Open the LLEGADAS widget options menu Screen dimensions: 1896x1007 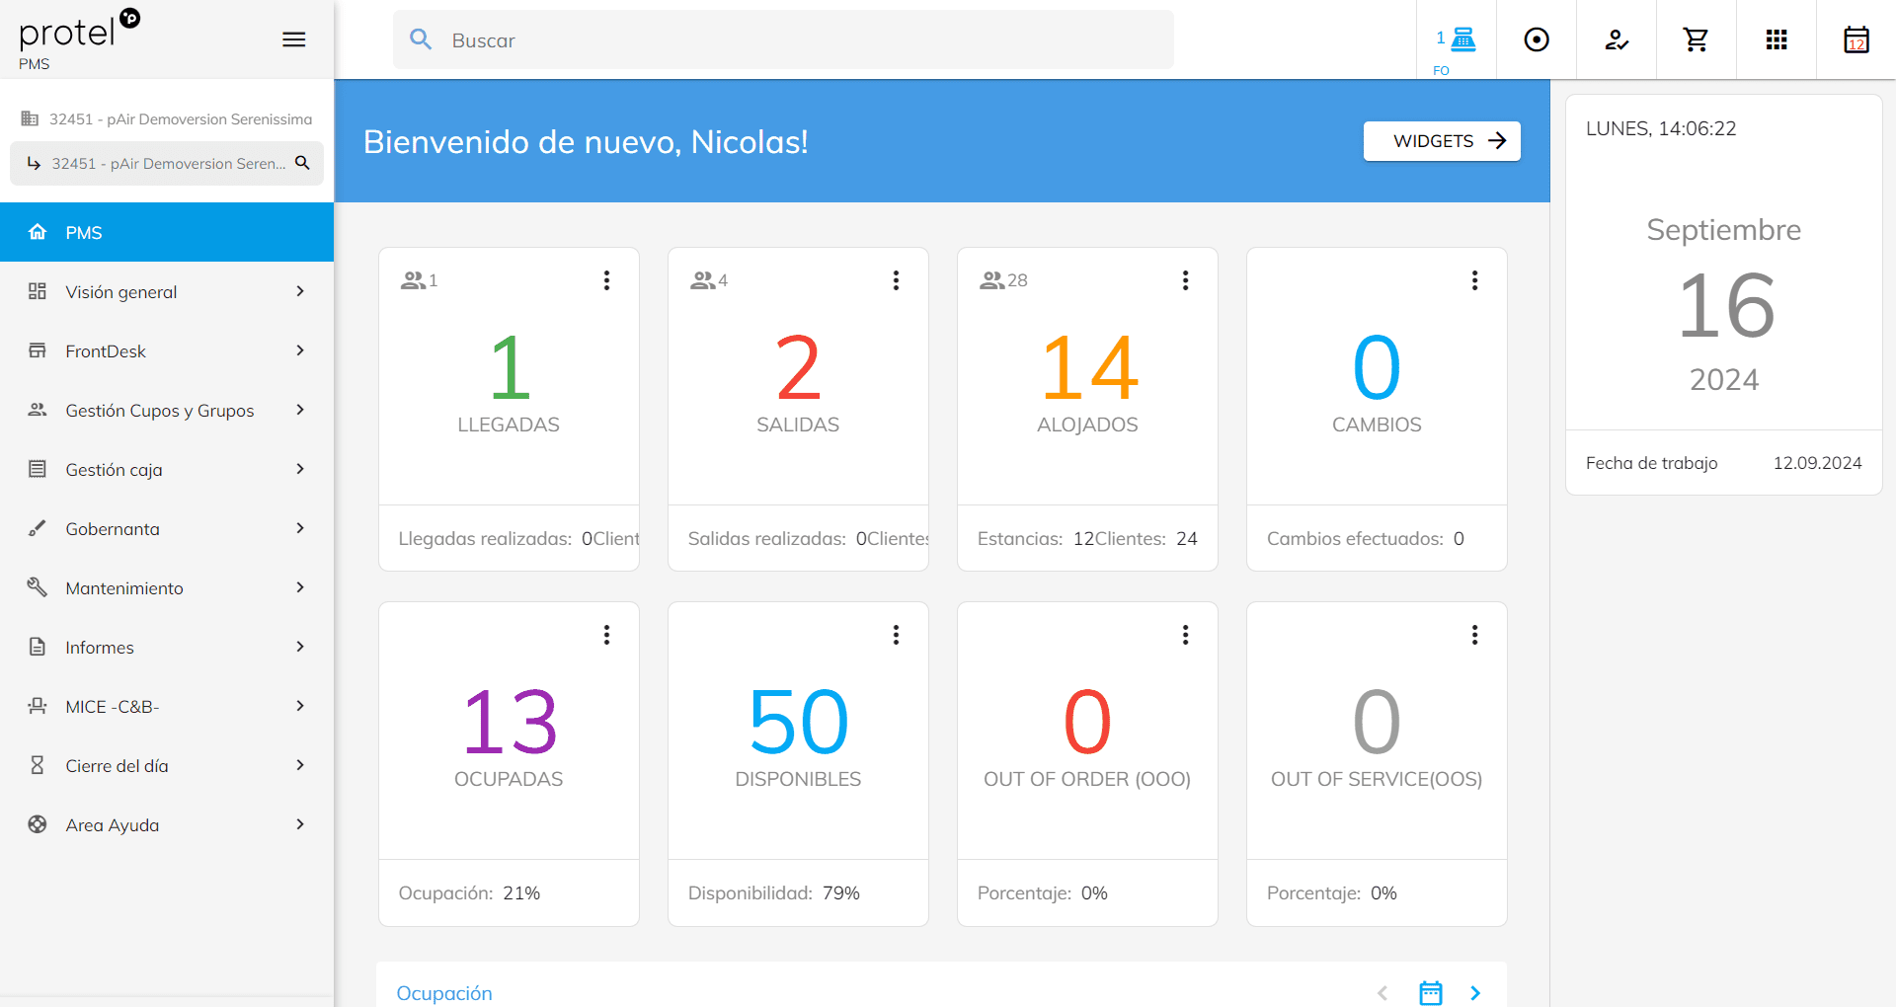click(x=606, y=280)
